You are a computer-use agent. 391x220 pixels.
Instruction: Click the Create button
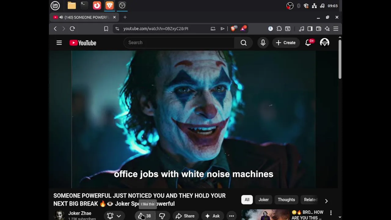(x=286, y=43)
